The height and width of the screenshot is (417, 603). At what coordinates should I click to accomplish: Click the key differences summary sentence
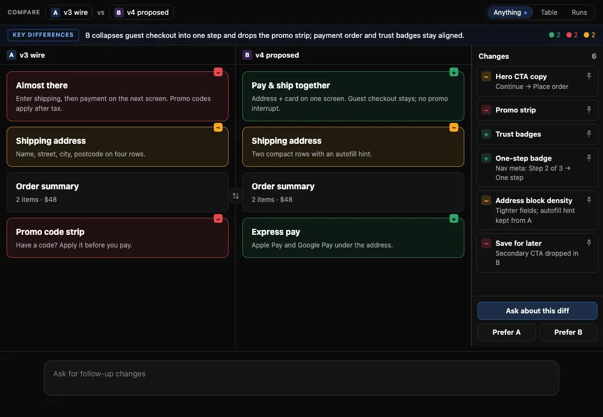coord(275,36)
